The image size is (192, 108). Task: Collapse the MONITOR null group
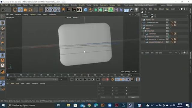(143, 31)
